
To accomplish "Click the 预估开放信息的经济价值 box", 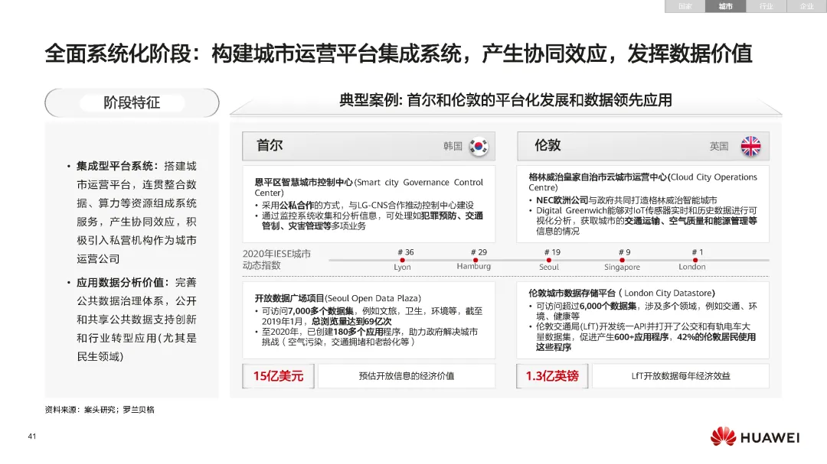I will 406,376.
